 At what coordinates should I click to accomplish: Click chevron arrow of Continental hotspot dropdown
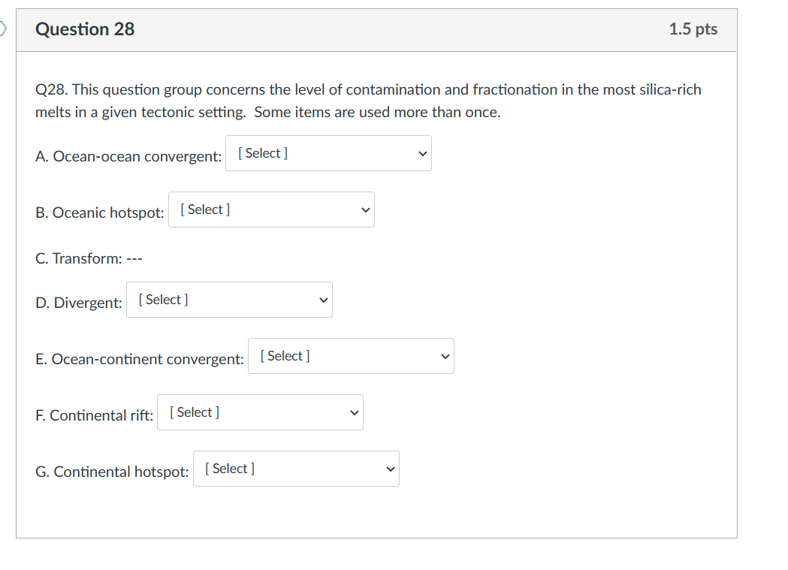click(x=390, y=469)
